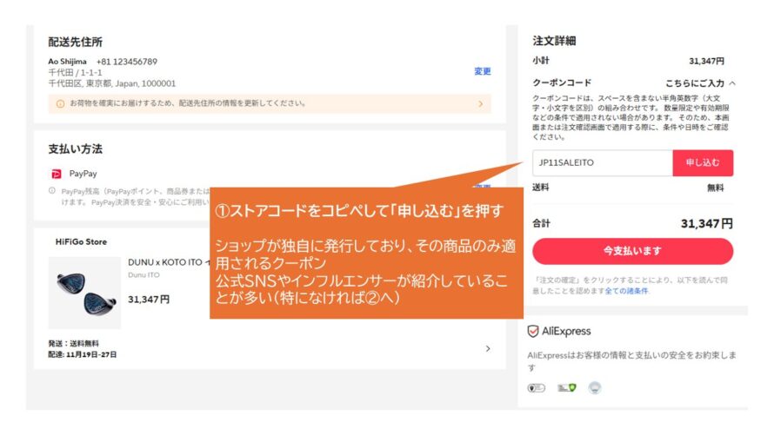Click the DUNU x KOTO ITO product title
This screenshot has height=435, width=774.
point(169,262)
